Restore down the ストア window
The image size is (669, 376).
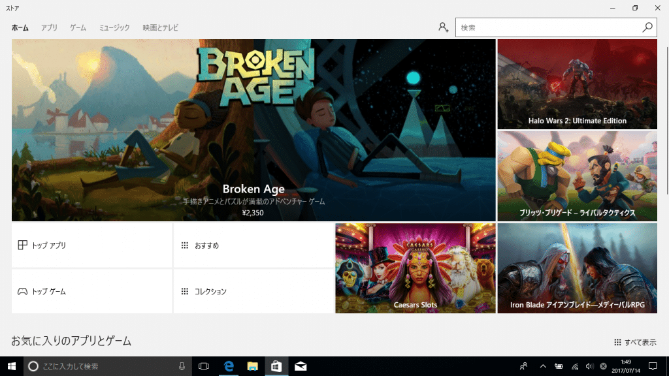click(635, 8)
